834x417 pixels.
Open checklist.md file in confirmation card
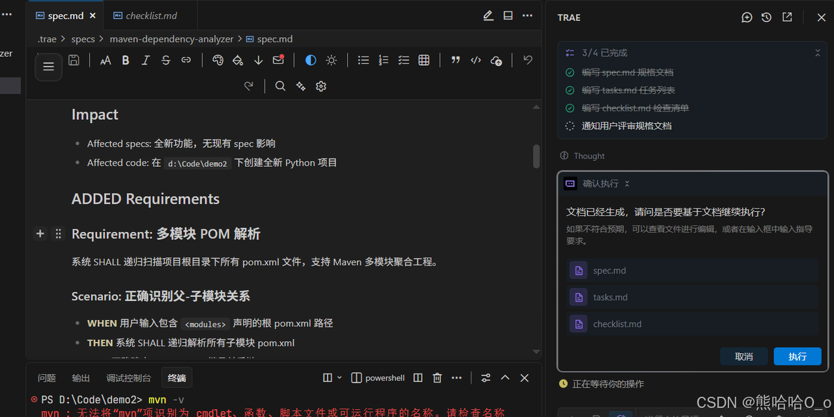[693, 324]
